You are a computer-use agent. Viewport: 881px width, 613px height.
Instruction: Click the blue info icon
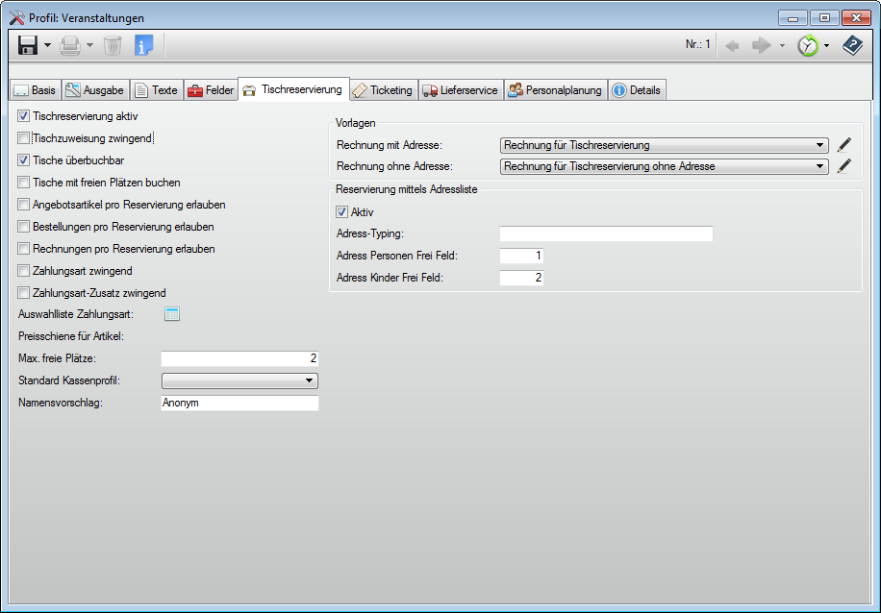143,45
